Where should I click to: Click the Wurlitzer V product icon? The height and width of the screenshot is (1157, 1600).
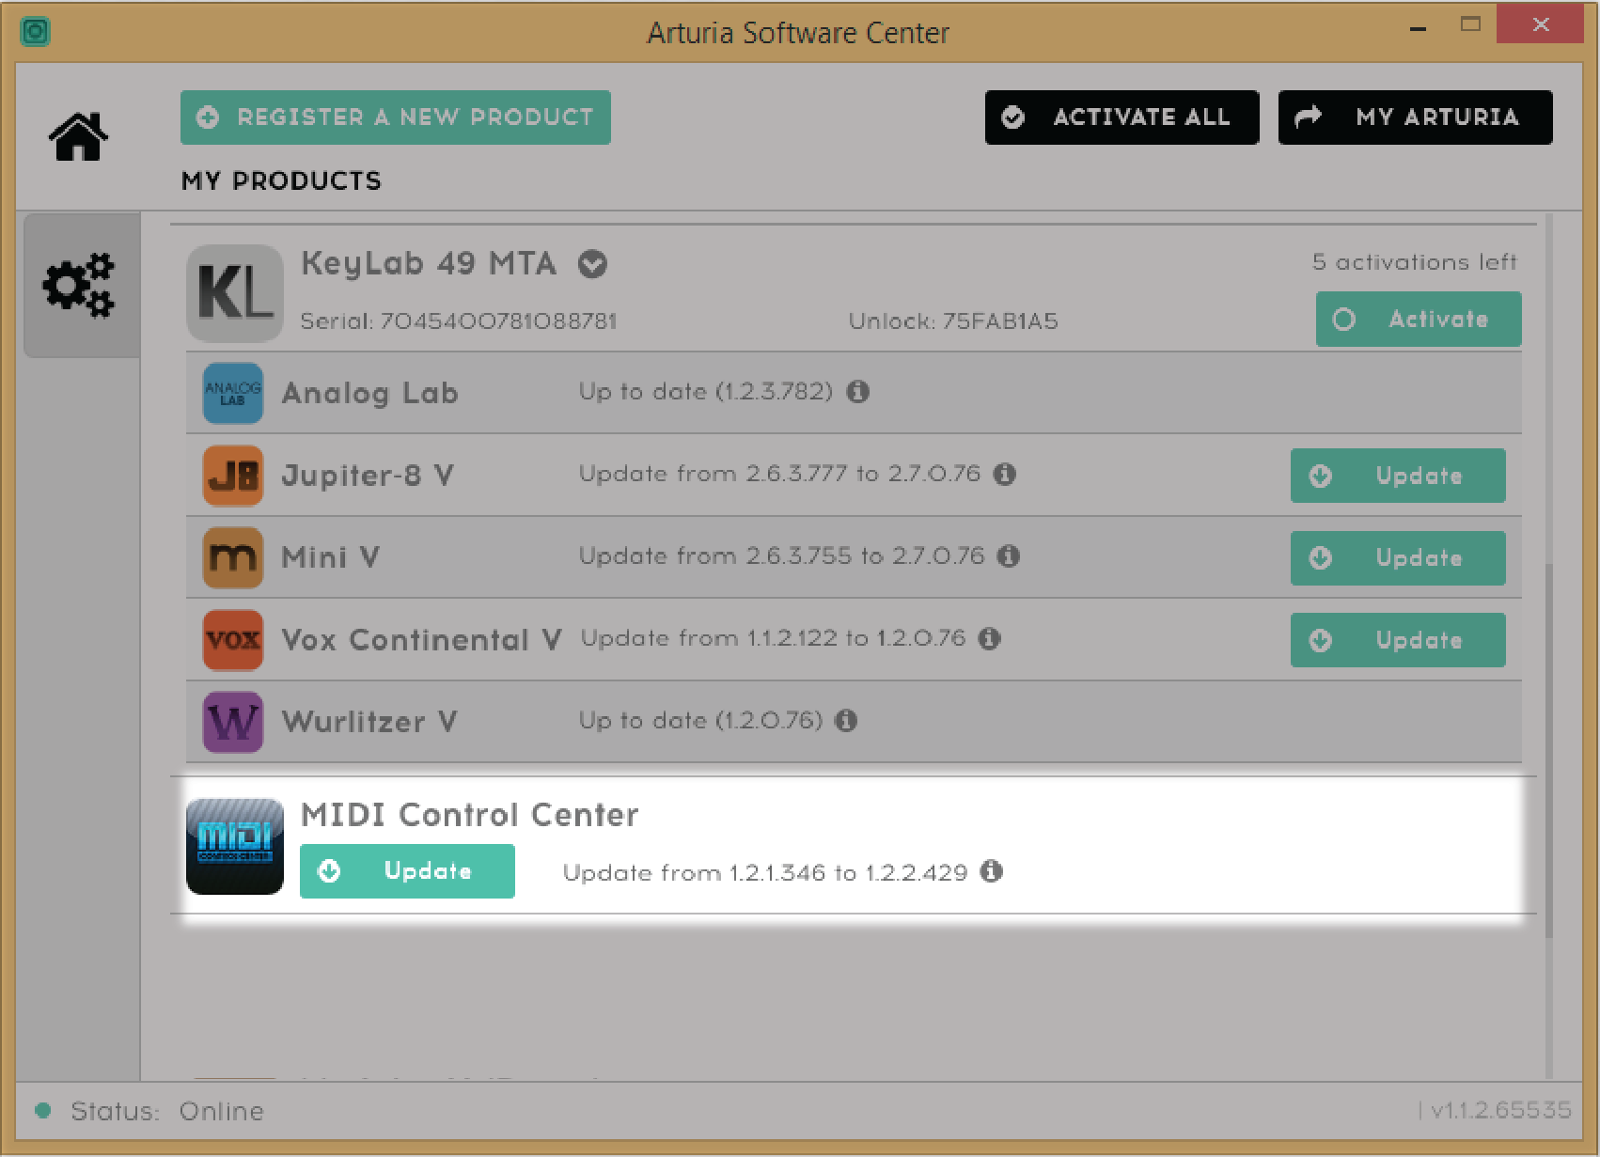[x=233, y=722]
